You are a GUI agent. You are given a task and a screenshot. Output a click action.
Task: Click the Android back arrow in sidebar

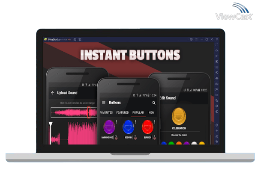pos(217,131)
